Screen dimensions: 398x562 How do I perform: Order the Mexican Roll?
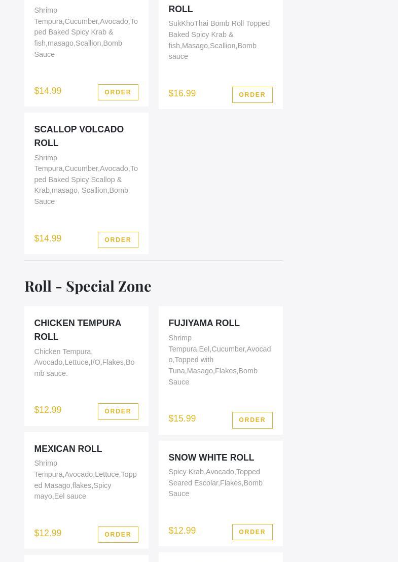pyautogui.click(x=118, y=535)
